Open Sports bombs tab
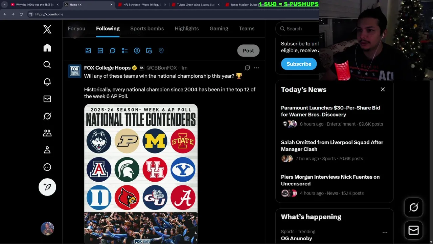Viewport: 433px width, 244px height. (147, 28)
